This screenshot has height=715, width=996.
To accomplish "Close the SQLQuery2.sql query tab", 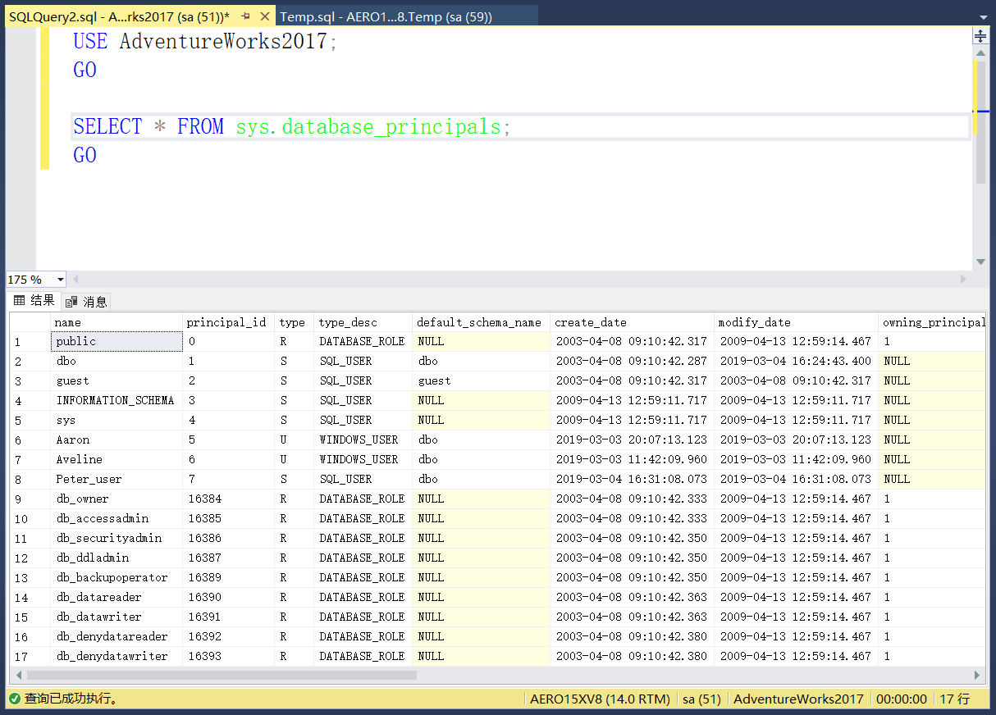I will 263,16.
